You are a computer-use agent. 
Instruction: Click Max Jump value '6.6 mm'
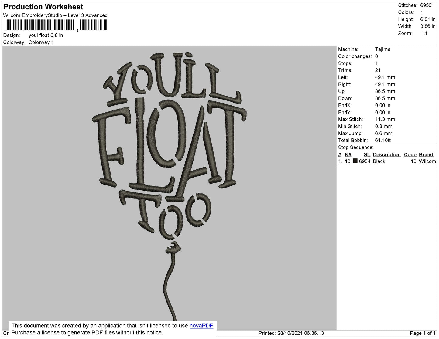pos(384,133)
